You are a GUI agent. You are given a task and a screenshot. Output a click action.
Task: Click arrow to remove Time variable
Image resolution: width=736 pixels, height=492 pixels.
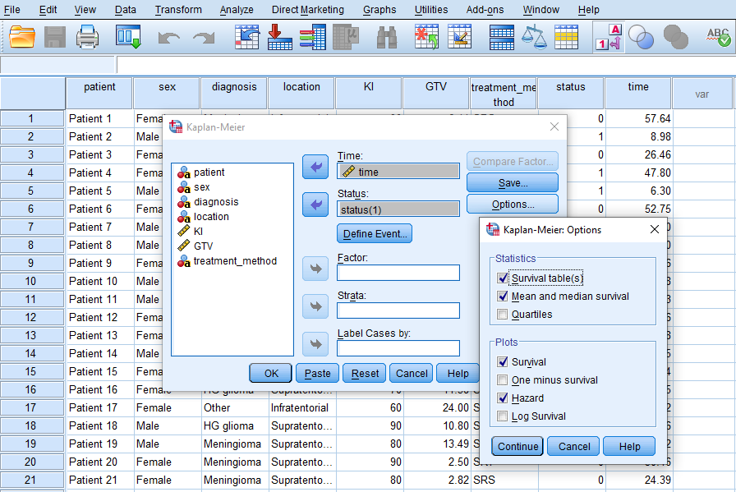(x=315, y=167)
